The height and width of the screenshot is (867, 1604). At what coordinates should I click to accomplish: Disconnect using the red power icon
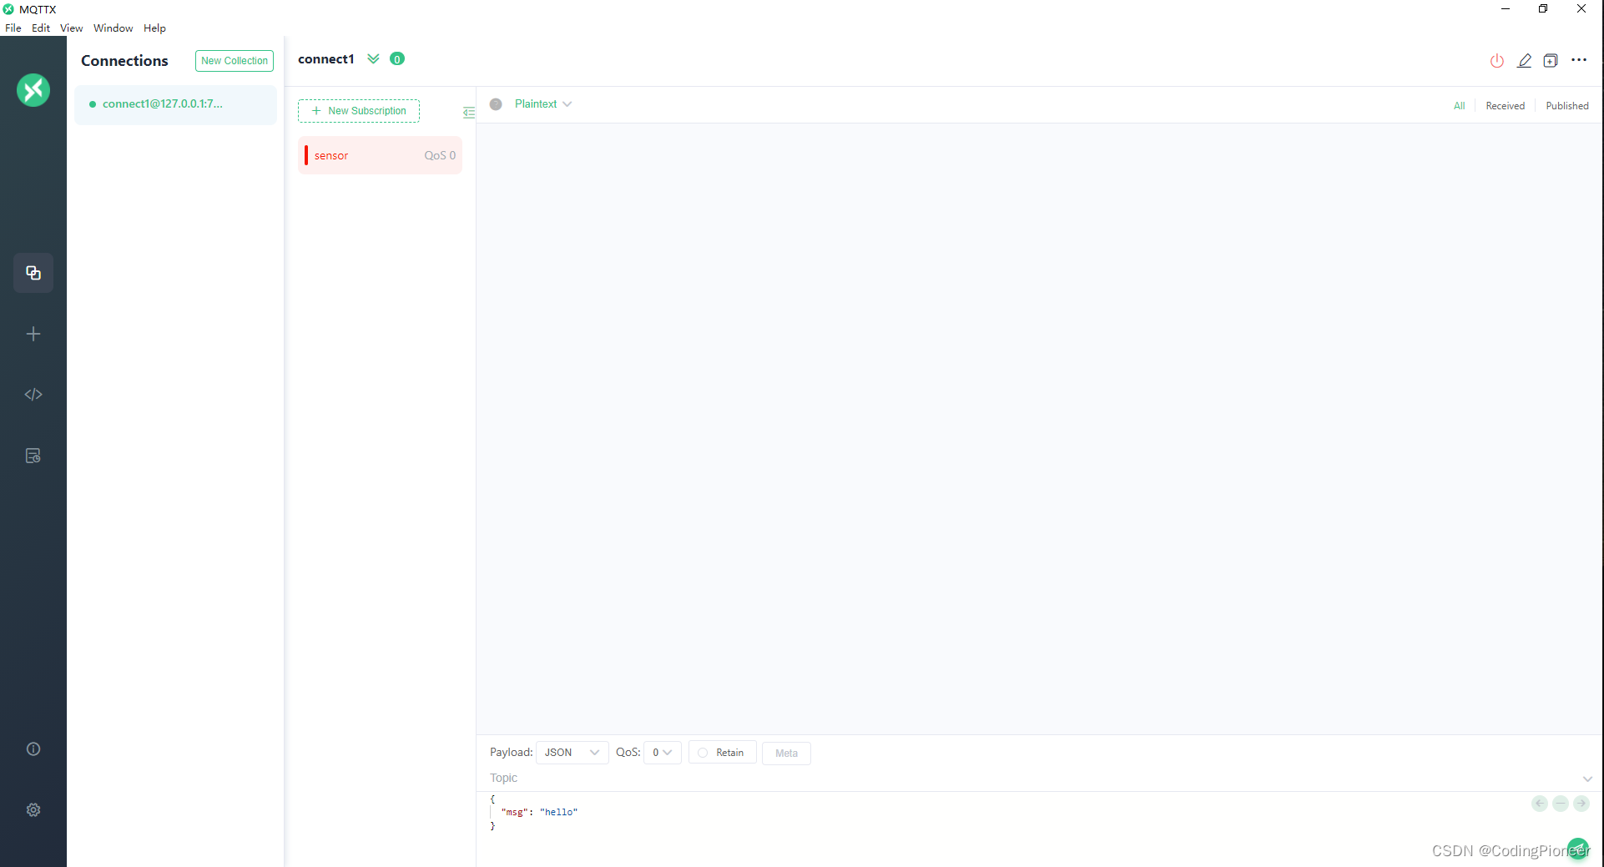[x=1497, y=61]
